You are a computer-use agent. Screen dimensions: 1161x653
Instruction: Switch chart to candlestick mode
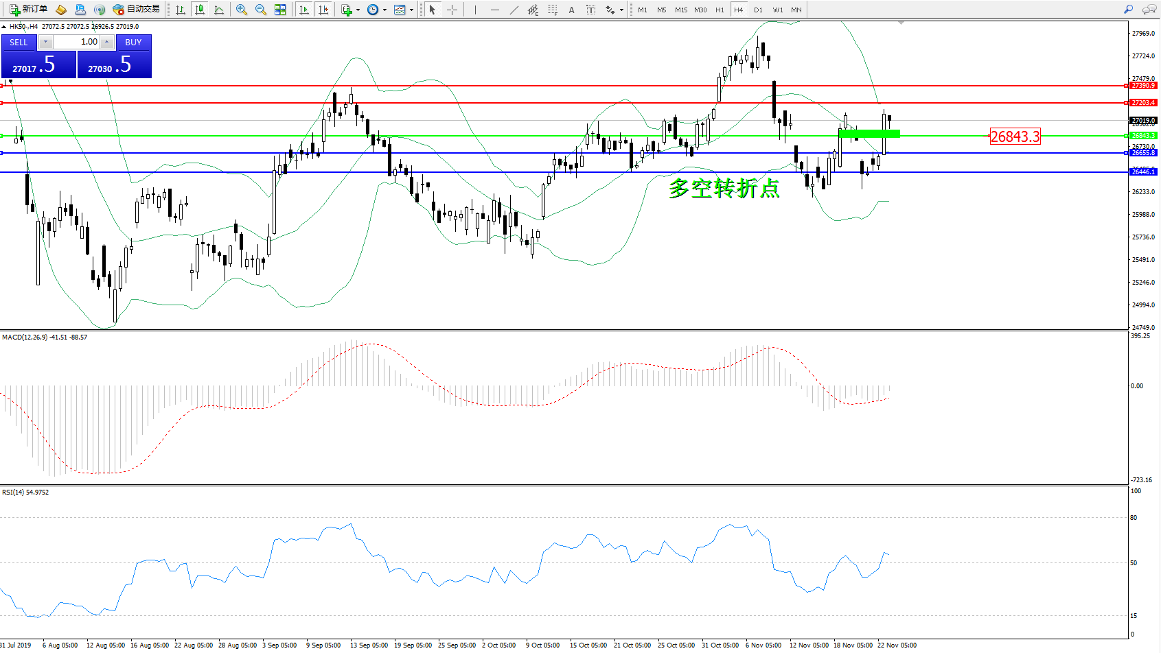point(200,10)
